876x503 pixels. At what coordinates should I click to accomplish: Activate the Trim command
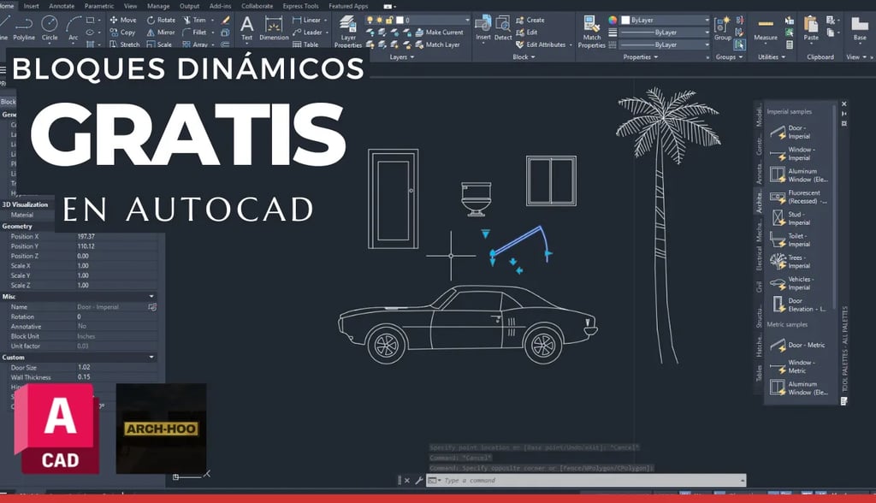[x=194, y=20]
